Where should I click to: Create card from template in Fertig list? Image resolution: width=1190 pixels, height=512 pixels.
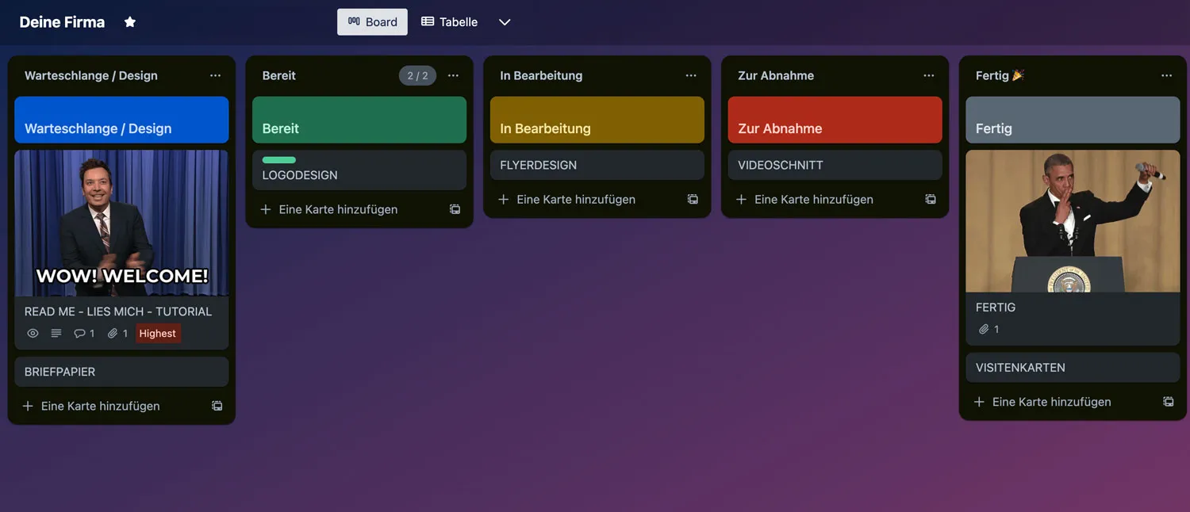pyautogui.click(x=1169, y=402)
